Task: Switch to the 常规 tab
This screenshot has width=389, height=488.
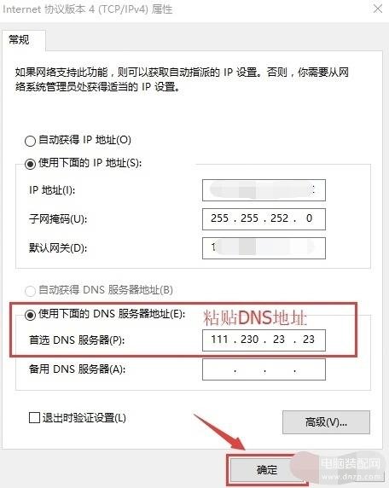Action: [19, 40]
